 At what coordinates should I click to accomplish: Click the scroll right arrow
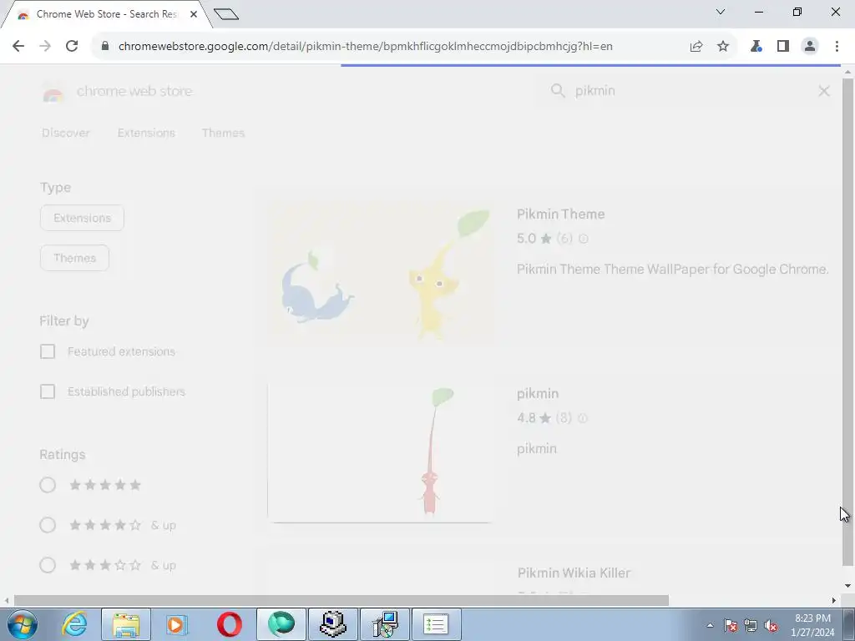[x=834, y=601]
